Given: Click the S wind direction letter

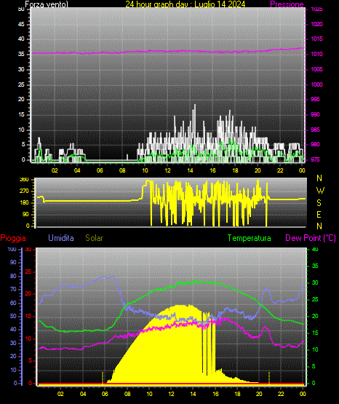Looking at the screenshot, I should [319, 203].
